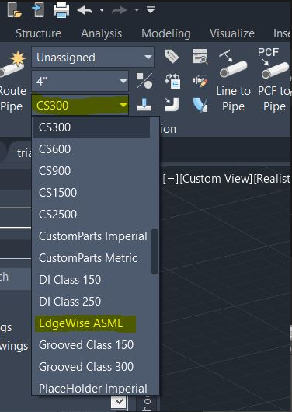Image resolution: width=292 pixels, height=412 pixels.
Task: Open the Unassigned line number dropdown
Action: (x=92, y=57)
